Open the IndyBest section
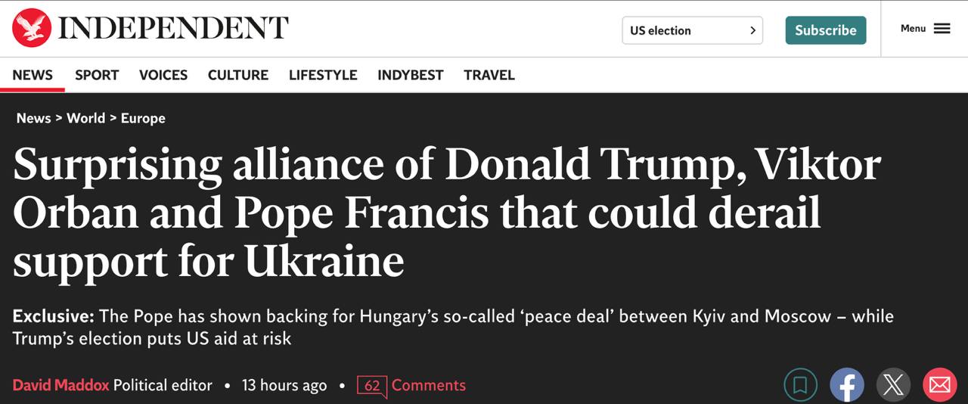The width and height of the screenshot is (968, 404). click(411, 75)
